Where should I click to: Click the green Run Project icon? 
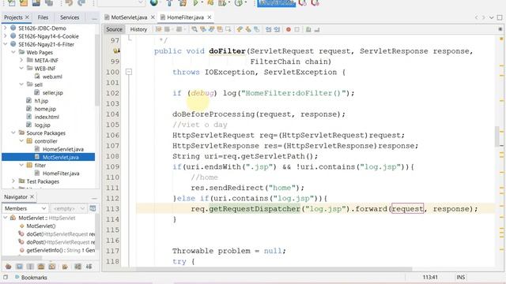pos(195,3)
